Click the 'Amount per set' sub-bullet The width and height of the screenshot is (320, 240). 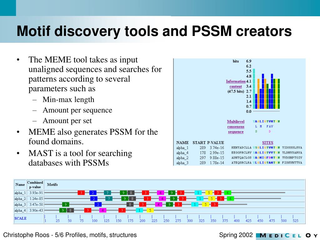click(x=67, y=121)
